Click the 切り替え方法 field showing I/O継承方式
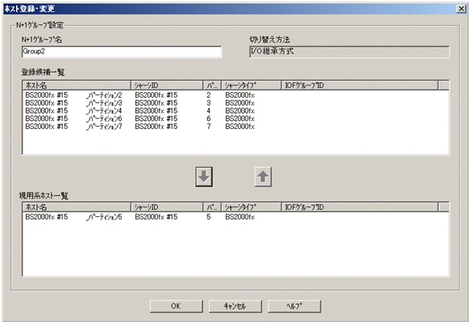This screenshot has height=325, width=471. [349, 52]
